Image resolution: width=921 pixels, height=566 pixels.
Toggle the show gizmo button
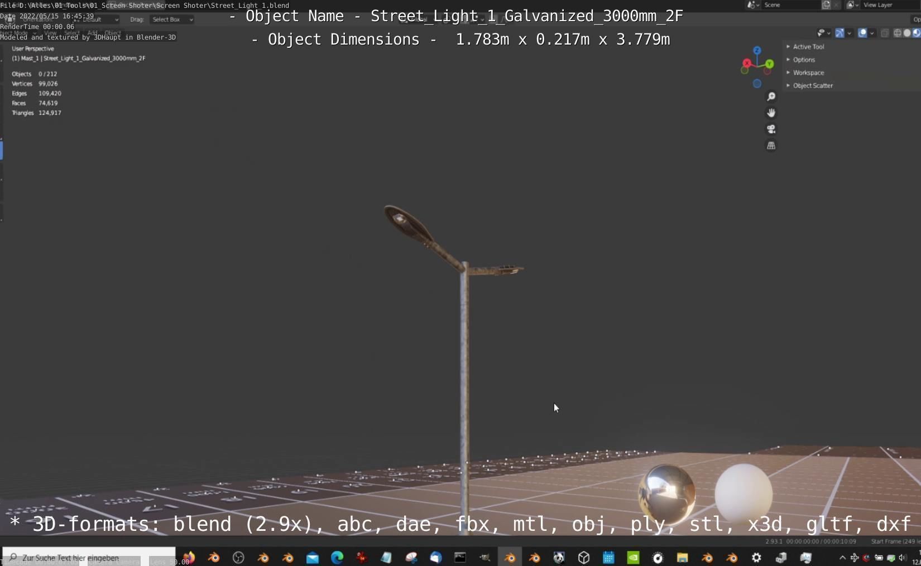pos(840,33)
